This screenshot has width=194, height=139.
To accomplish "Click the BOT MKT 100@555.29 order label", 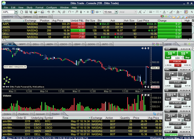I will tap(15, 67).
